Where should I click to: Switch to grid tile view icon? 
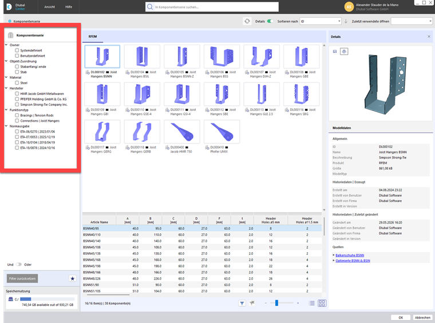pyautogui.click(x=322, y=304)
